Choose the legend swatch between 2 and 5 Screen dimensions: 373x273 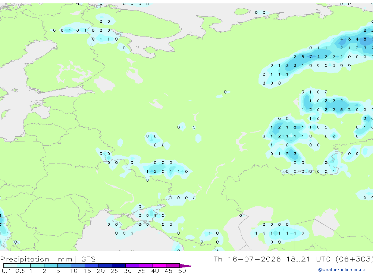tap(51, 266)
